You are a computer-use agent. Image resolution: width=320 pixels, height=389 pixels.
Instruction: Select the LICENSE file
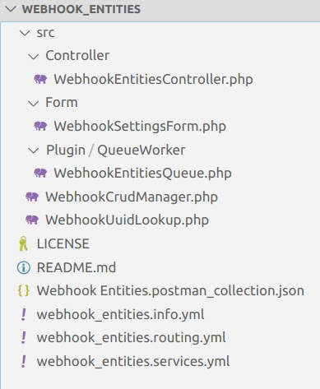click(x=63, y=243)
